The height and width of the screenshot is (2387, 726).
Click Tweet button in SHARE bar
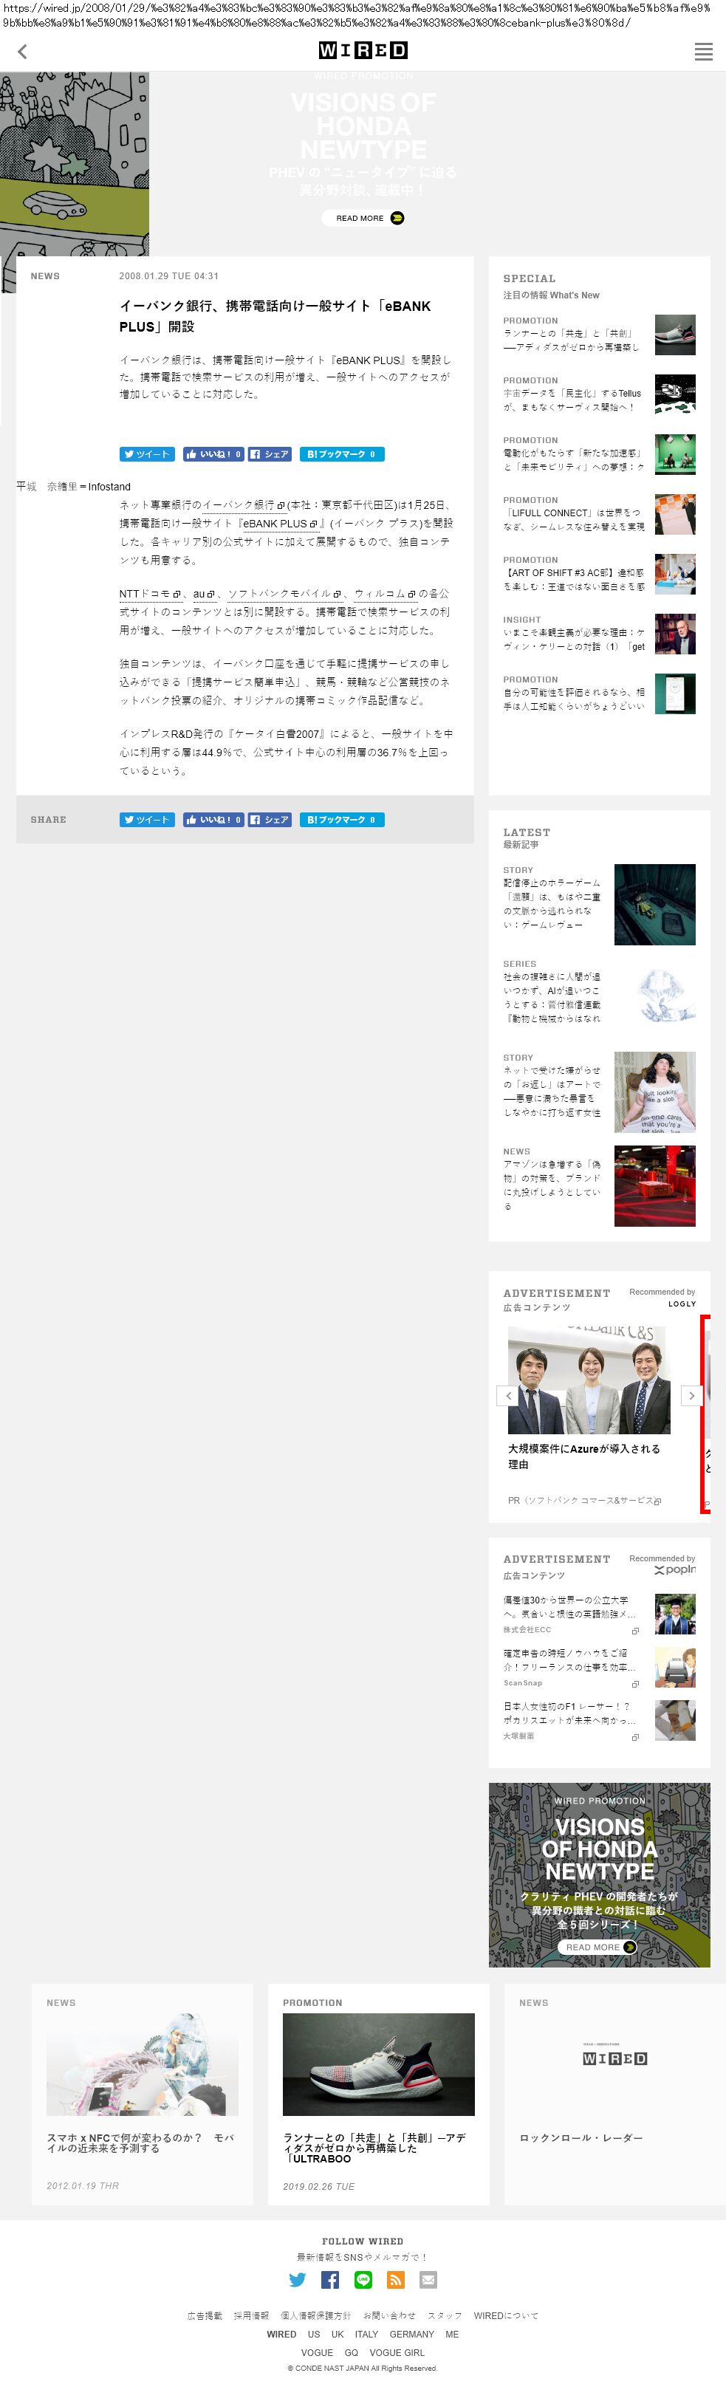[x=146, y=819]
